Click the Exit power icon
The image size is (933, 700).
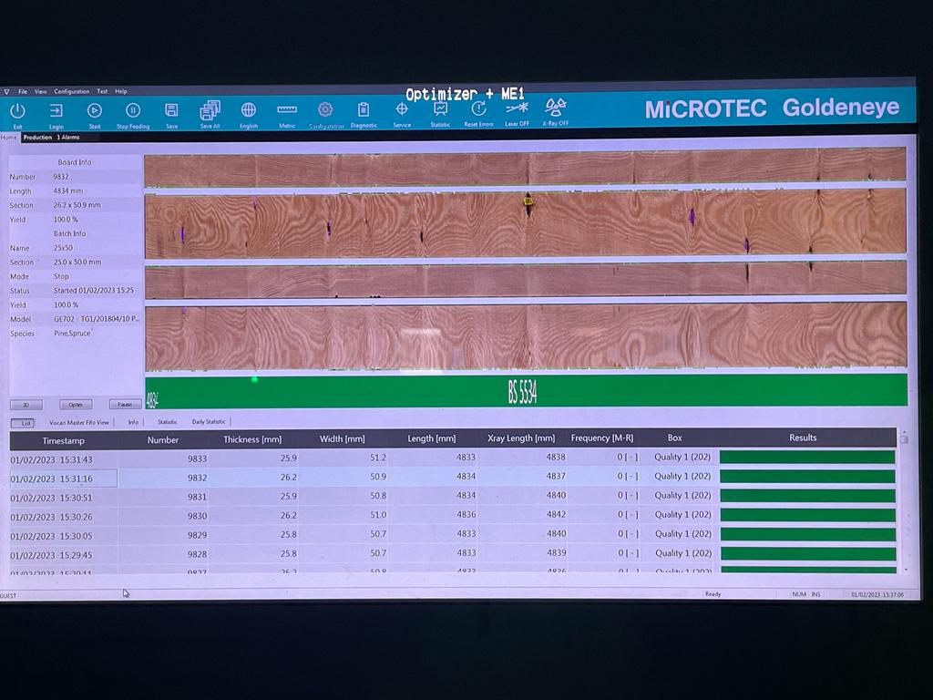[18, 111]
